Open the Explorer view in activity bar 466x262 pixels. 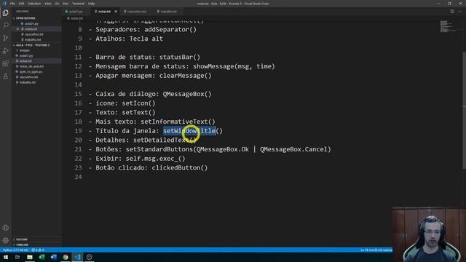pos(6,13)
